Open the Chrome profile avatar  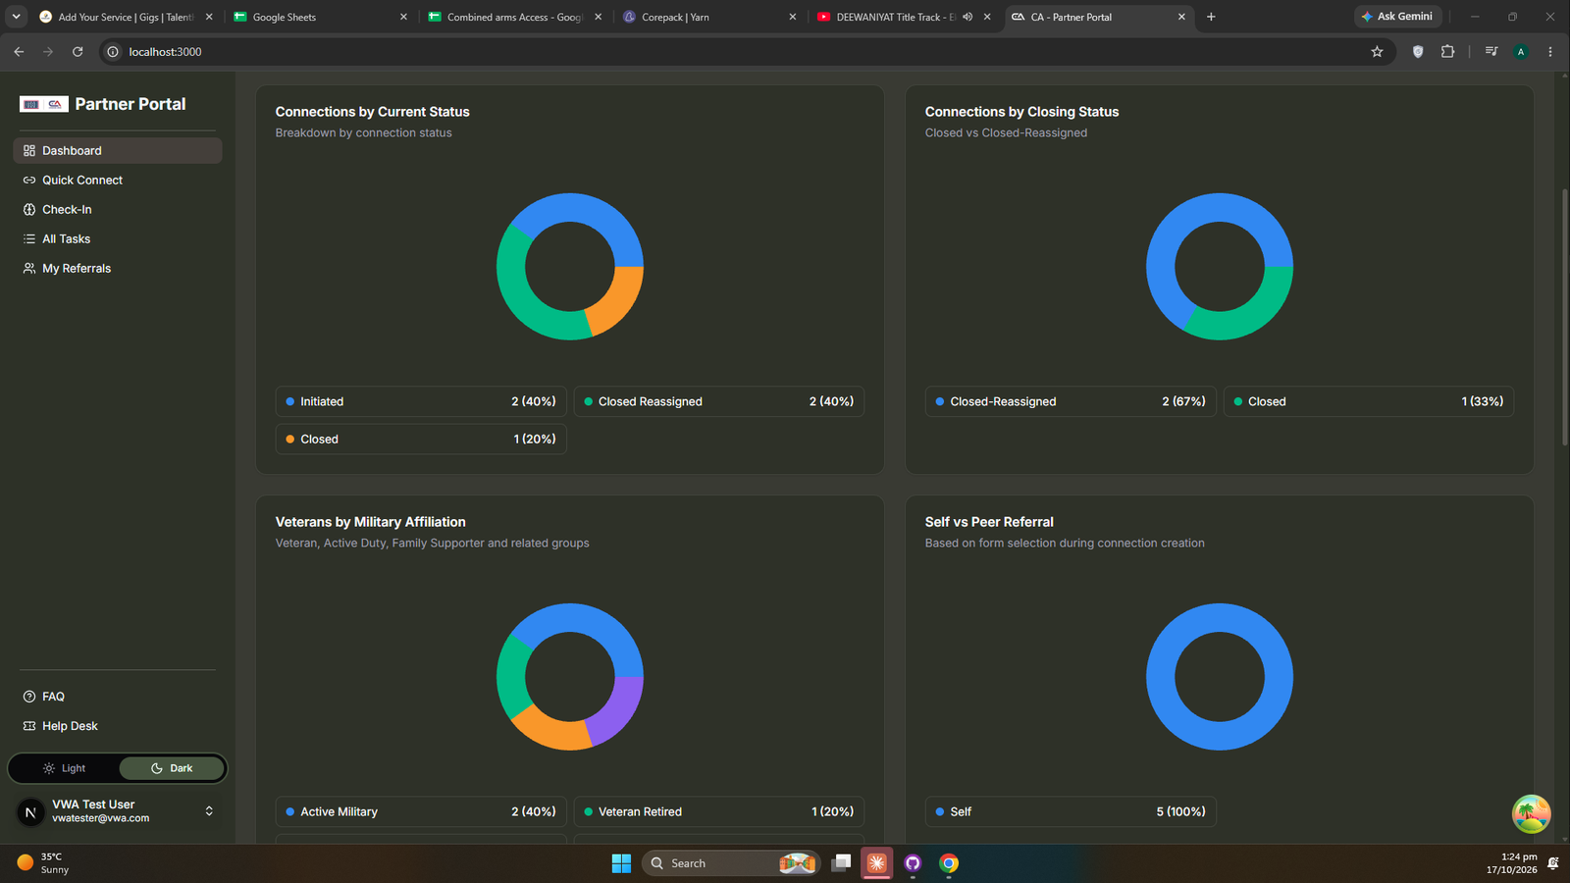pos(1521,52)
